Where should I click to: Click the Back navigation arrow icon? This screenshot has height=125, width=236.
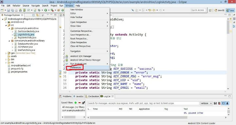pyautogui.click(x=154, y=10)
